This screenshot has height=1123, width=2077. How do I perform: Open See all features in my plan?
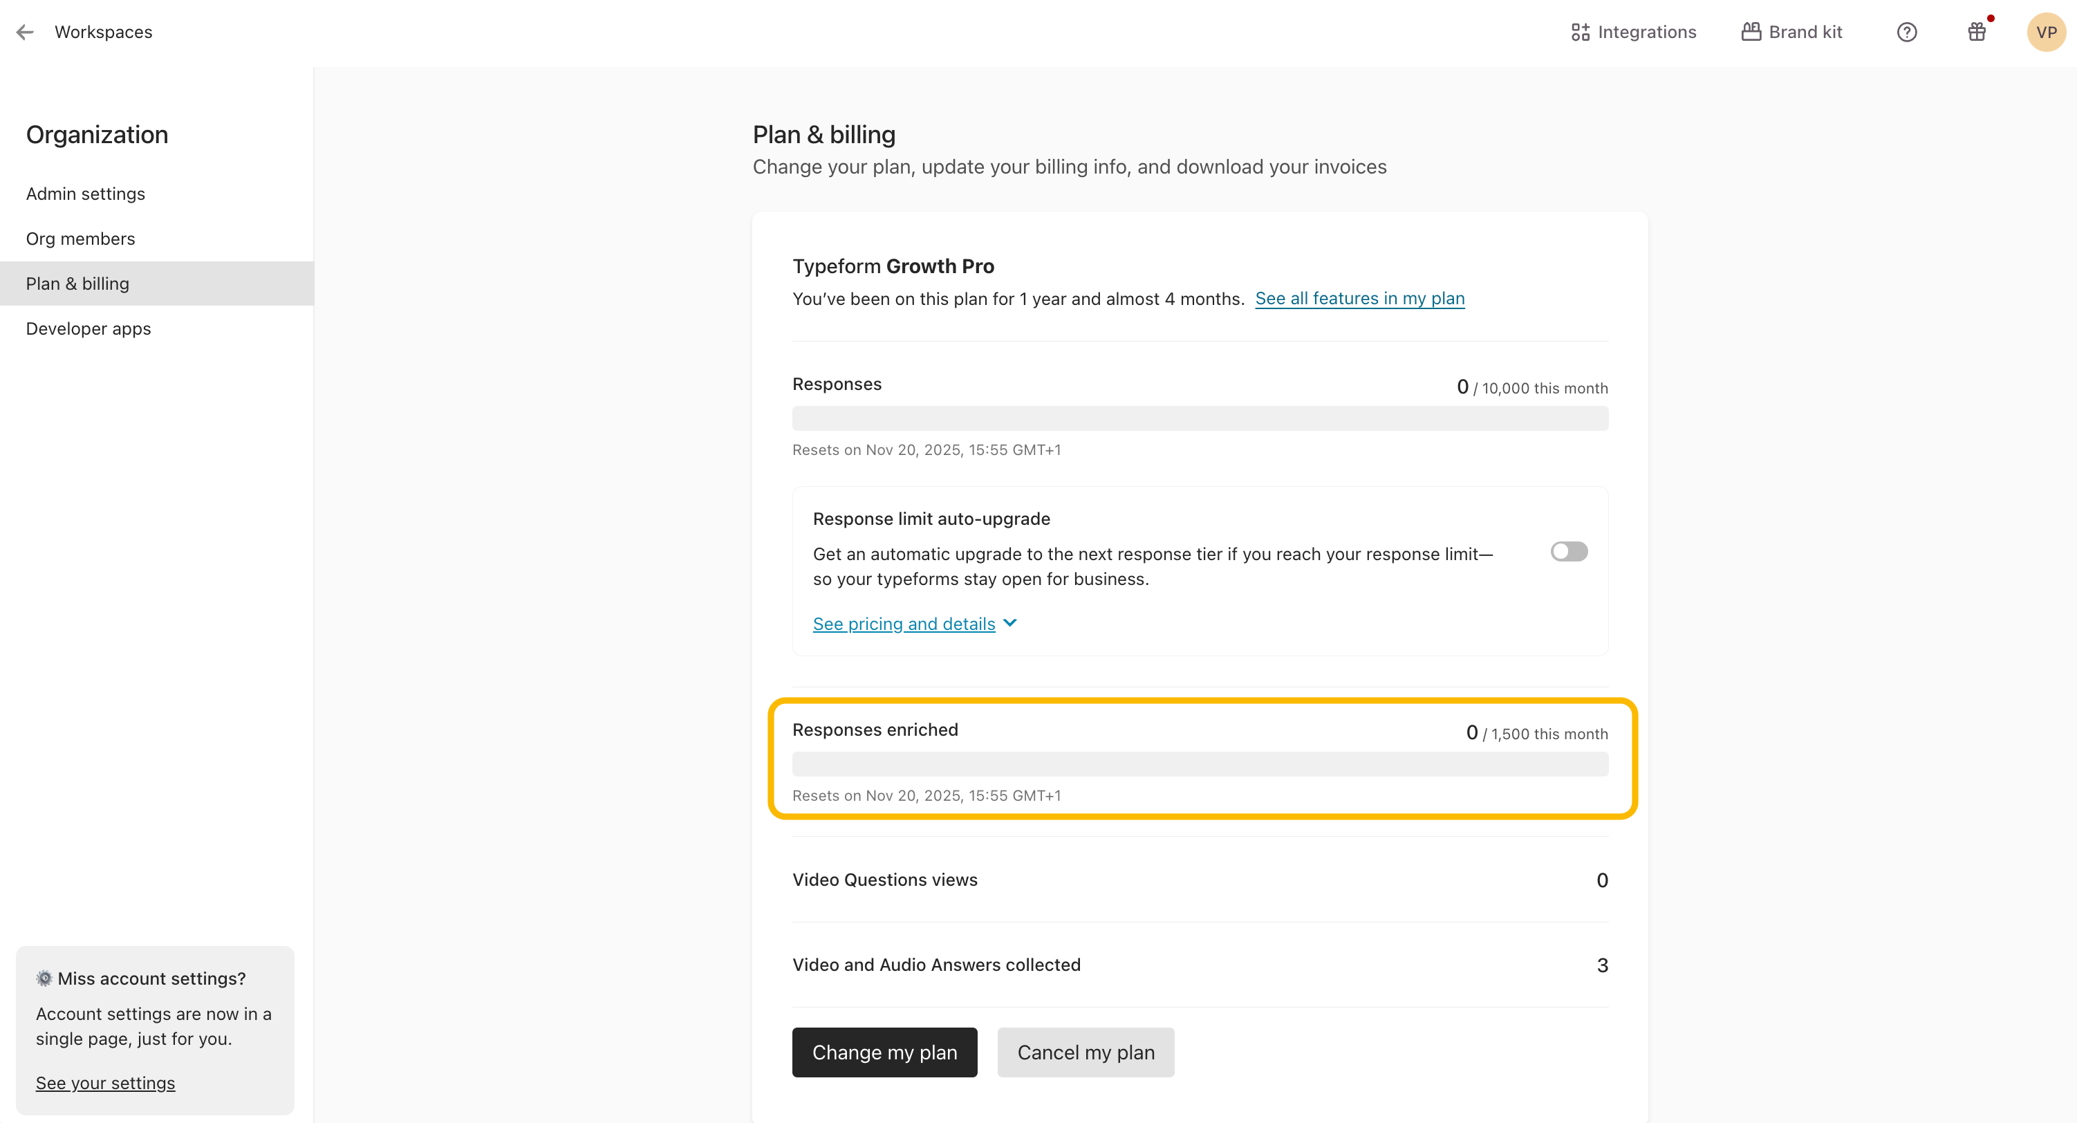click(1359, 298)
